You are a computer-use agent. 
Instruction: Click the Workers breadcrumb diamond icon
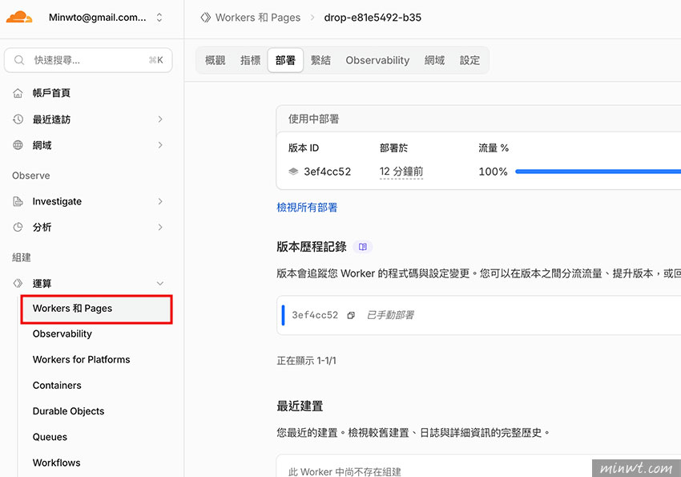pos(205,18)
